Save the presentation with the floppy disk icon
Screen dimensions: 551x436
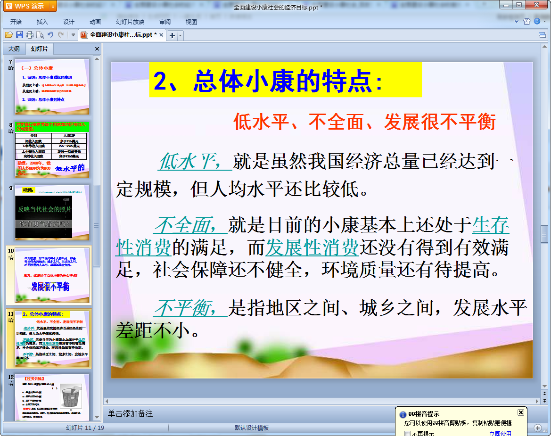[20, 35]
